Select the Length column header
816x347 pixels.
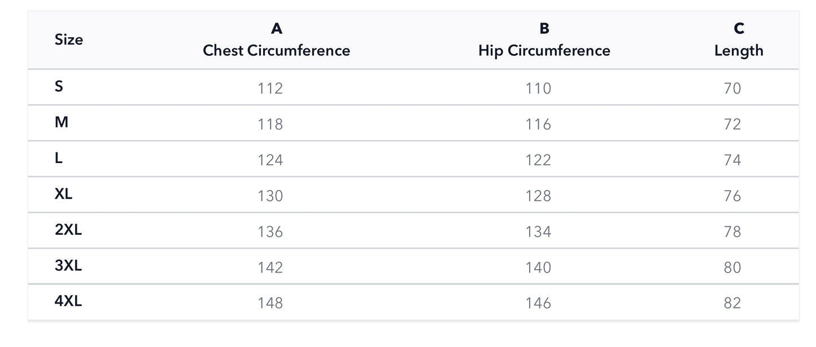tap(738, 50)
